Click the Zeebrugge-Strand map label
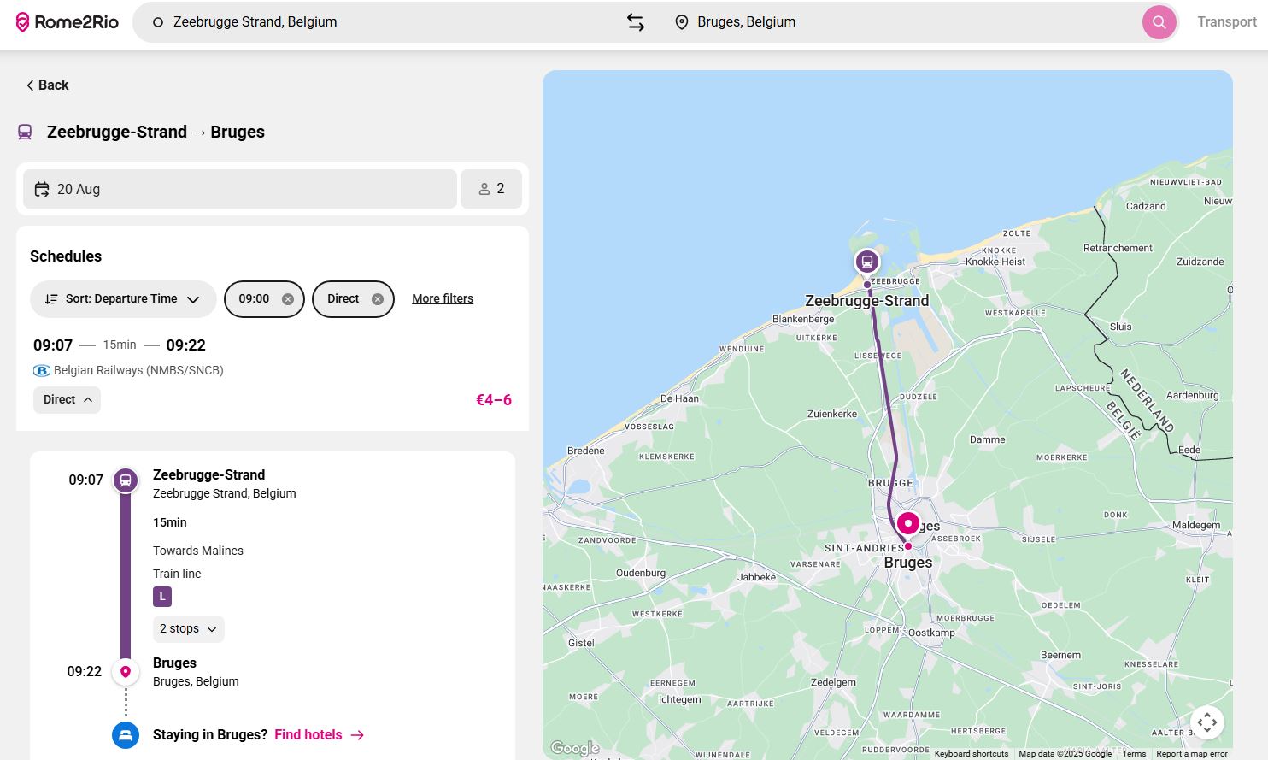Screen dimensions: 1268x760 tap(866, 301)
